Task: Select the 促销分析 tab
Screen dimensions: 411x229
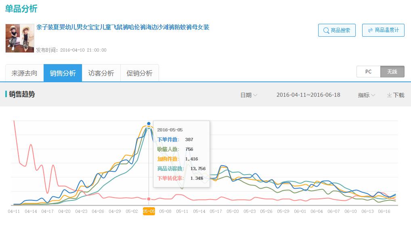Action: (139, 73)
